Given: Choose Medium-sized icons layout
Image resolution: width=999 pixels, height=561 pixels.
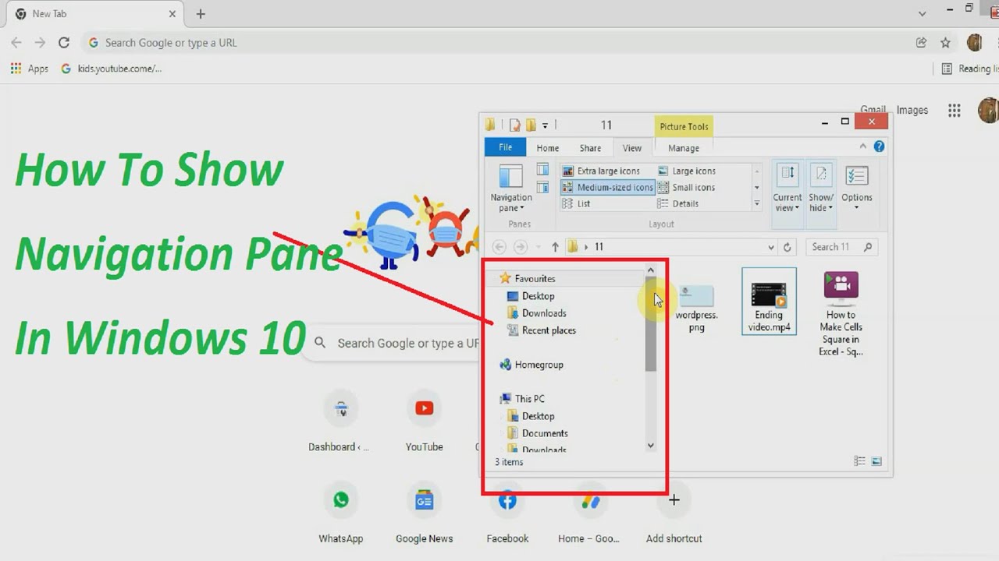Looking at the screenshot, I should point(607,187).
